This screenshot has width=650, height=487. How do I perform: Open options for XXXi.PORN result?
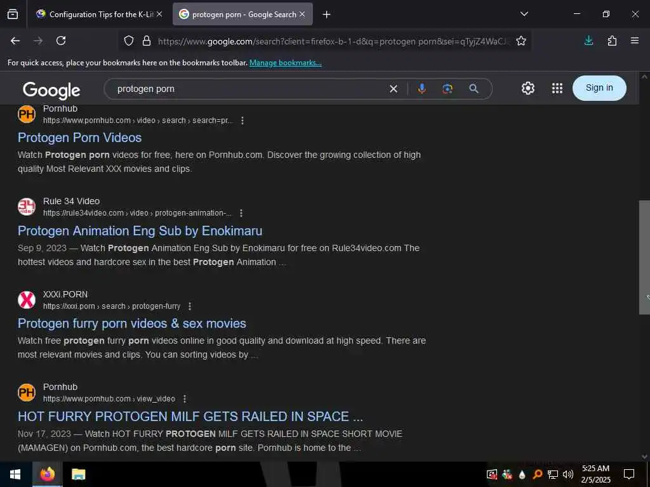tap(190, 306)
